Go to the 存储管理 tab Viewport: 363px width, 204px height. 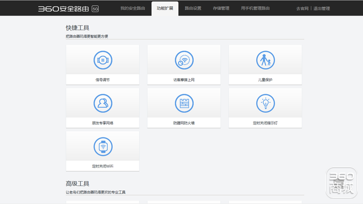click(x=221, y=9)
